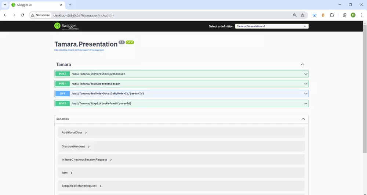The width and height of the screenshot is (367, 195).
Task: Click POST badge of VoidCheckoutSession
Action: [x=62, y=84]
